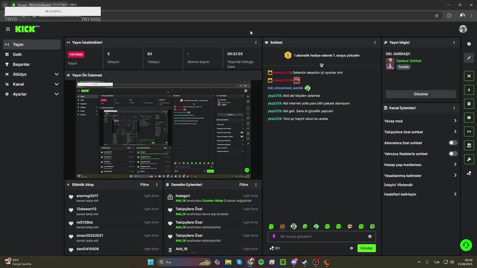The image size is (477, 268).
Task: Click the microphone icon in the message box
Action: [274, 236]
